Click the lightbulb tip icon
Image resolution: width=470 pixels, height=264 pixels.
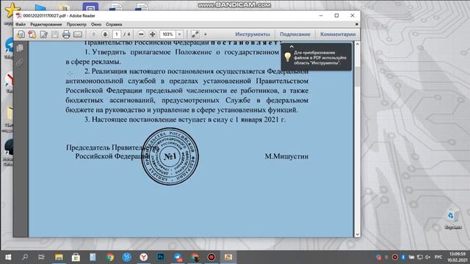pyautogui.click(x=287, y=57)
